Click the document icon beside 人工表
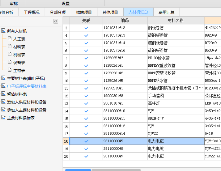 coord(10,38)
